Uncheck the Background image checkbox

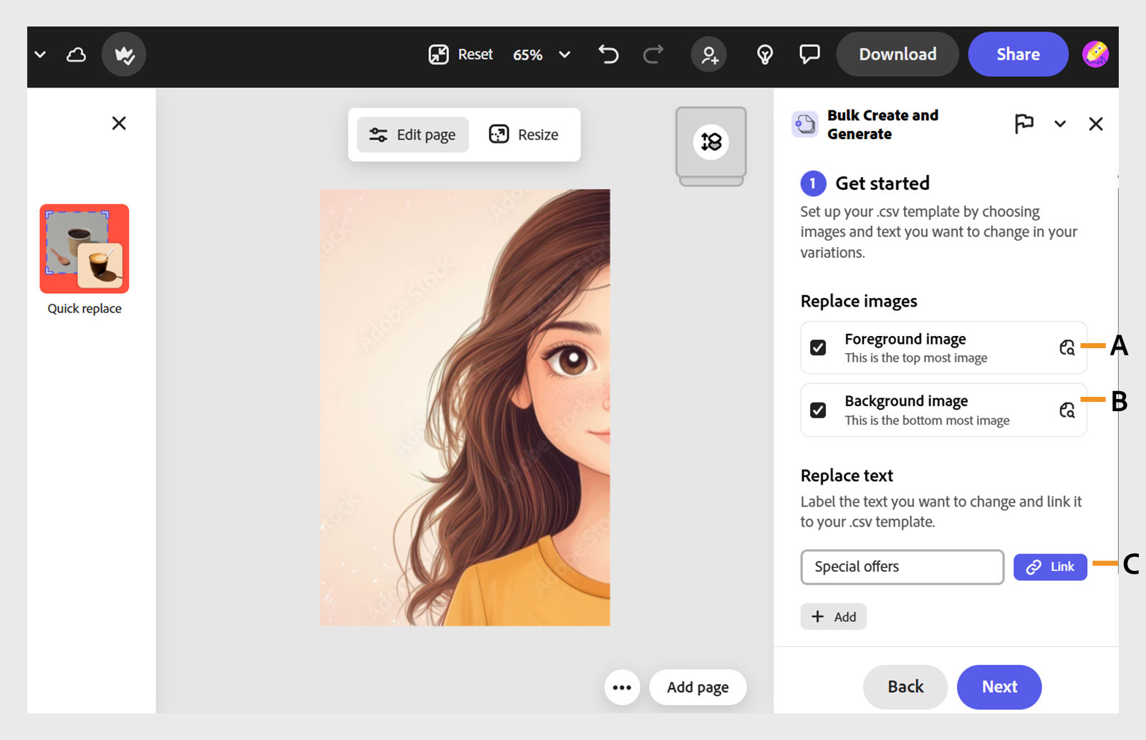click(818, 410)
